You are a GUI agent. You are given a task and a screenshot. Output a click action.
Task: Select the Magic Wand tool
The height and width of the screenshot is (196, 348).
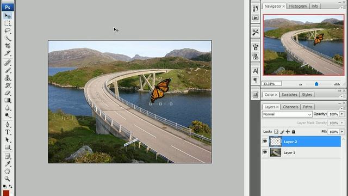point(8,39)
